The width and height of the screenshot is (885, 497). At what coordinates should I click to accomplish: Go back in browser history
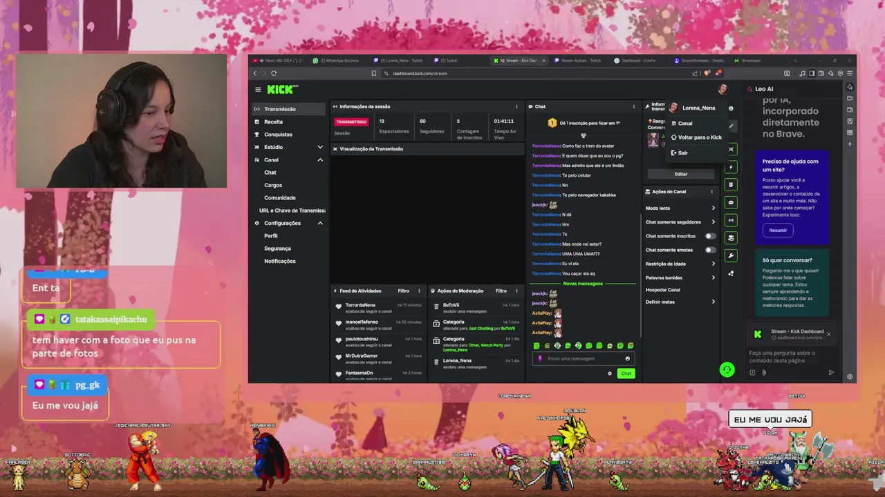pyautogui.click(x=255, y=73)
